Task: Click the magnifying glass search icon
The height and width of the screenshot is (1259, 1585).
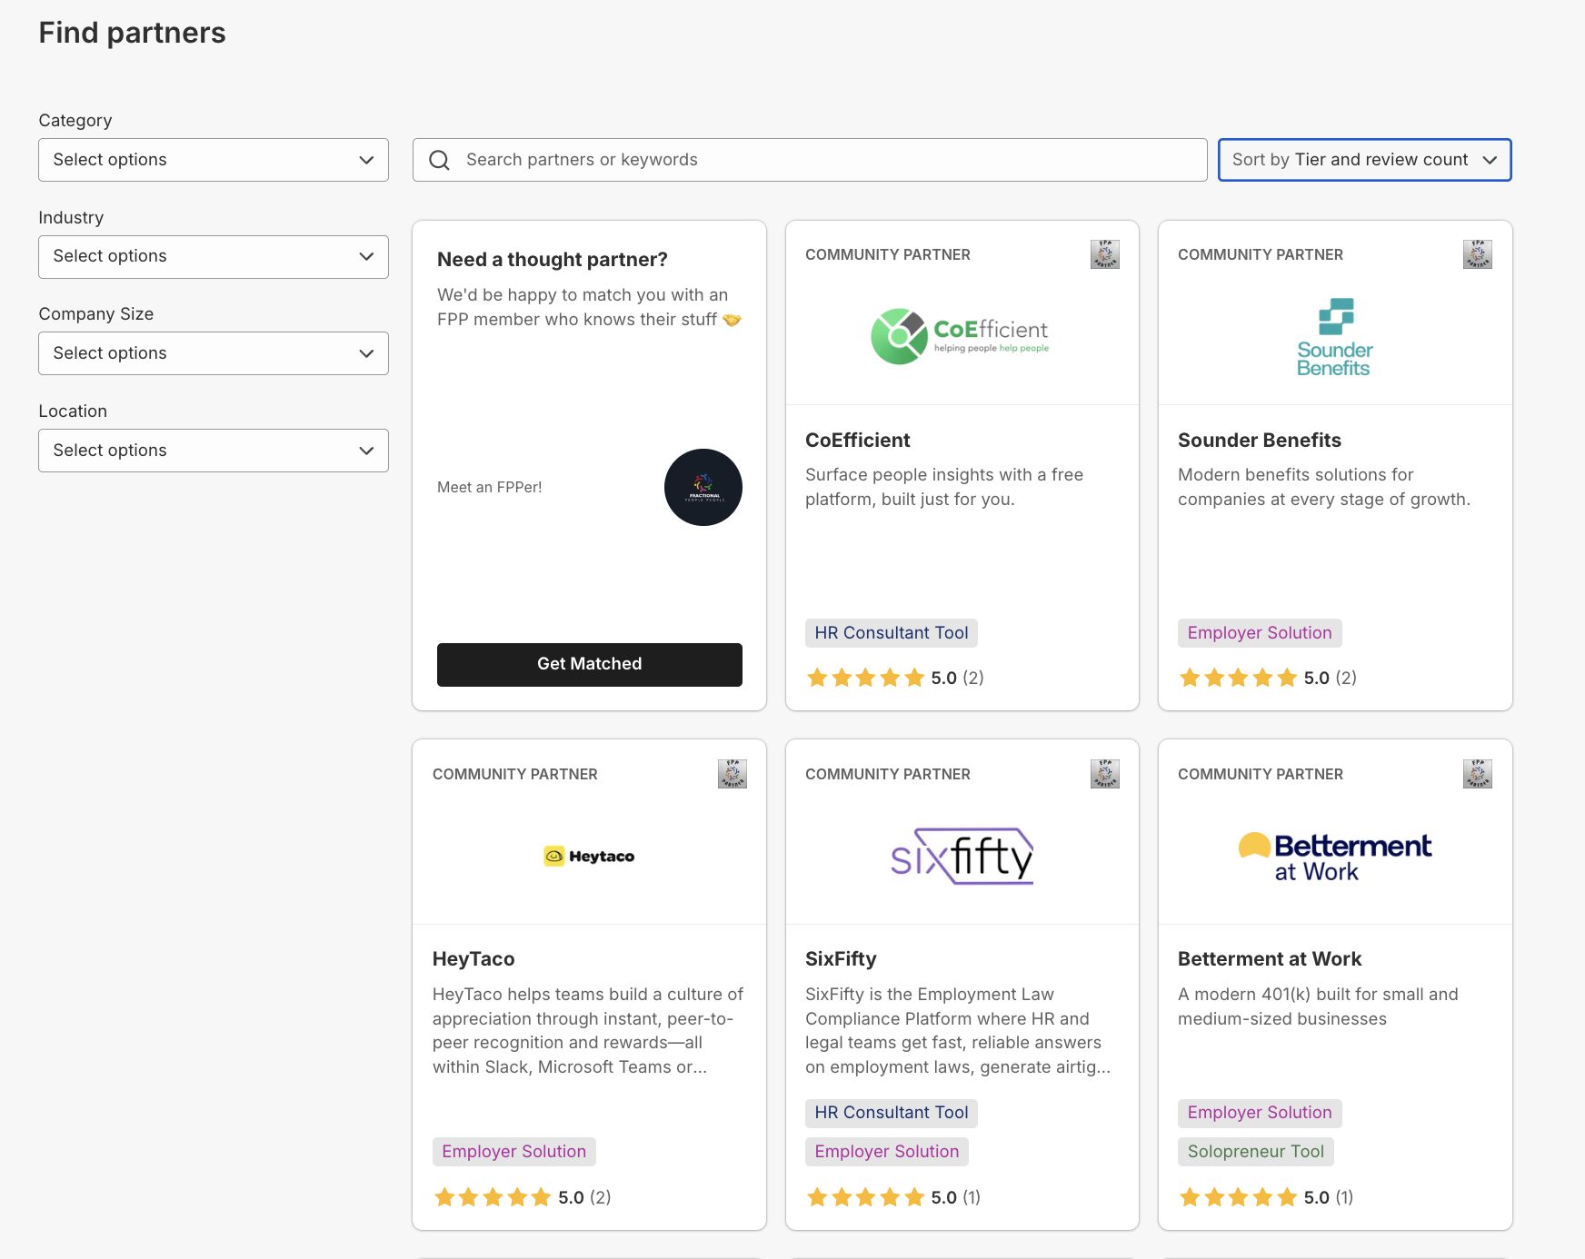Action: [x=439, y=160]
